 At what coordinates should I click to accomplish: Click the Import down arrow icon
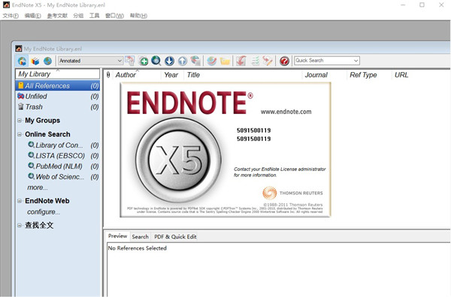(x=169, y=61)
